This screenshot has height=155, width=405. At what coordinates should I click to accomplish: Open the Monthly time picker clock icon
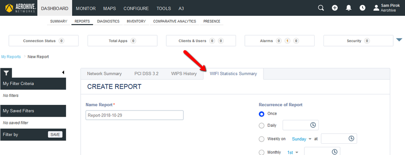334,152
